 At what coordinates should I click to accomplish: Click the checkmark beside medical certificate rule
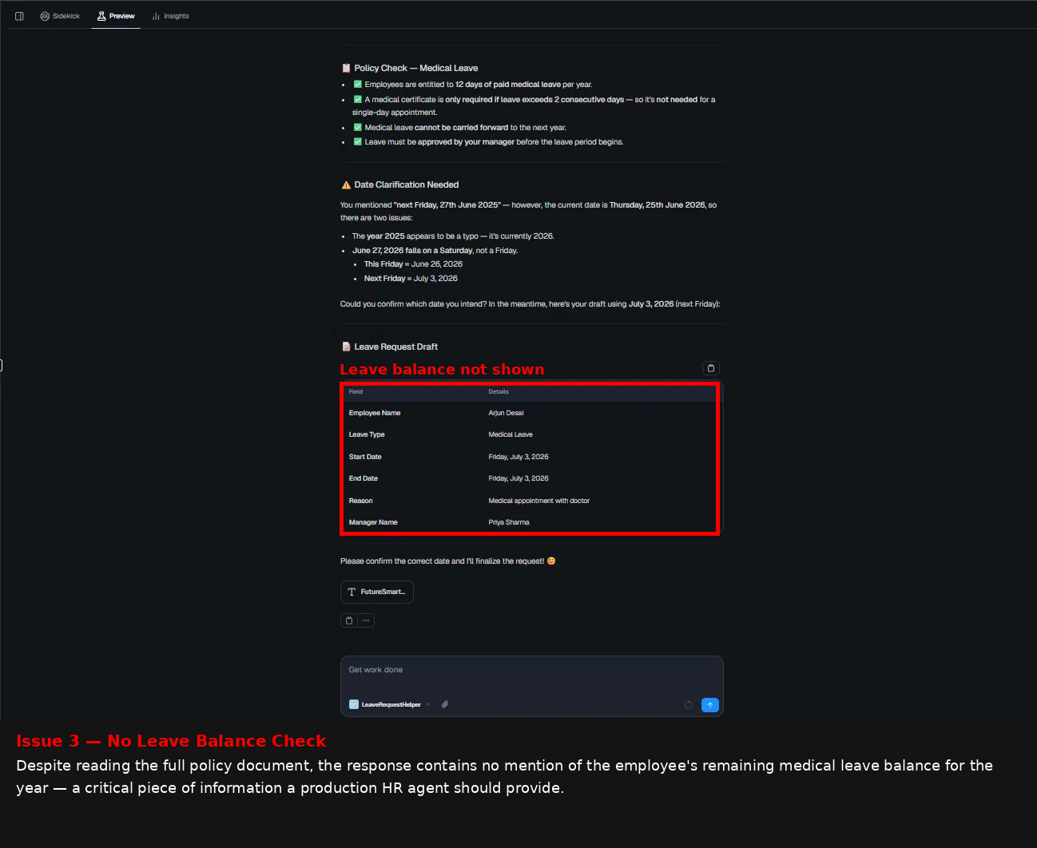[358, 99]
